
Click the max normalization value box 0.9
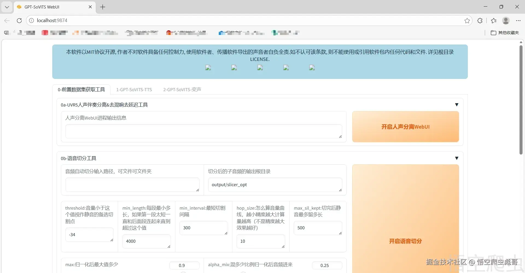pos(184,265)
